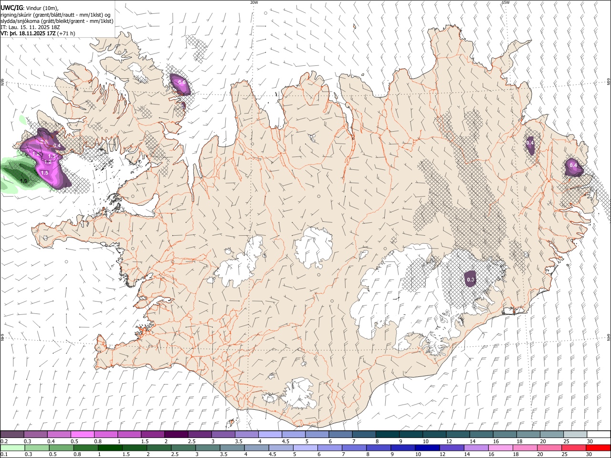Pick red swatch starting at 30, lower row
611x458 pixels.
[x=598, y=448]
